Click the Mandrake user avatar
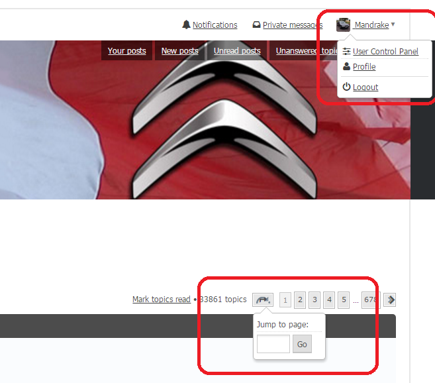Screen dimensions: 435x383 pyautogui.click(x=343, y=25)
